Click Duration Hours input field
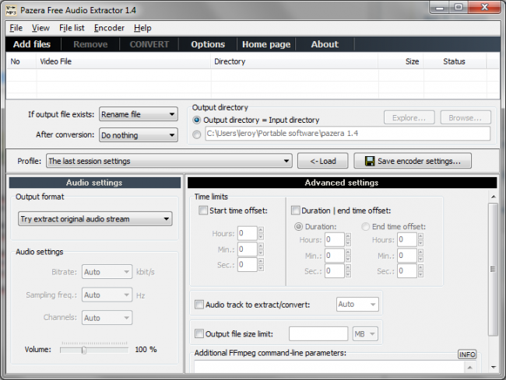The image size is (506, 380). [x=334, y=239]
